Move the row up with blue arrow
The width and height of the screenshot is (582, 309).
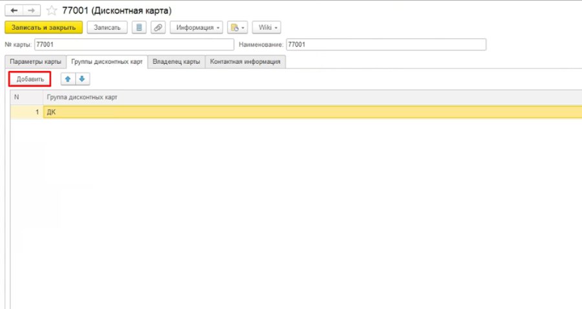pos(68,79)
